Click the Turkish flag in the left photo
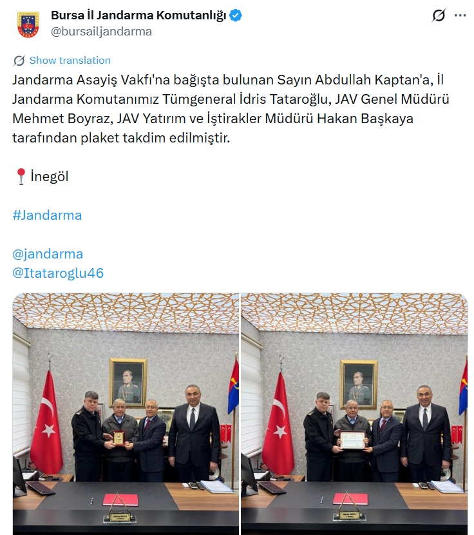 pos(47,422)
